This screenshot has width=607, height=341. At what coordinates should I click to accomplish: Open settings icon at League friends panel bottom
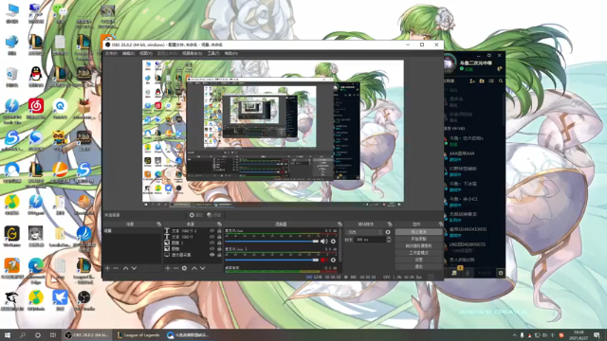coord(501,273)
